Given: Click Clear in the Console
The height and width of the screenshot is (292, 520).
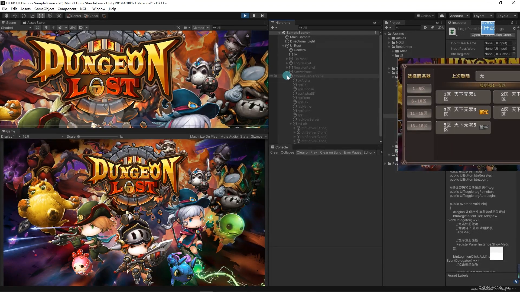Looking at the screenshot, I should pyautogui.click(x=274, y=152).
